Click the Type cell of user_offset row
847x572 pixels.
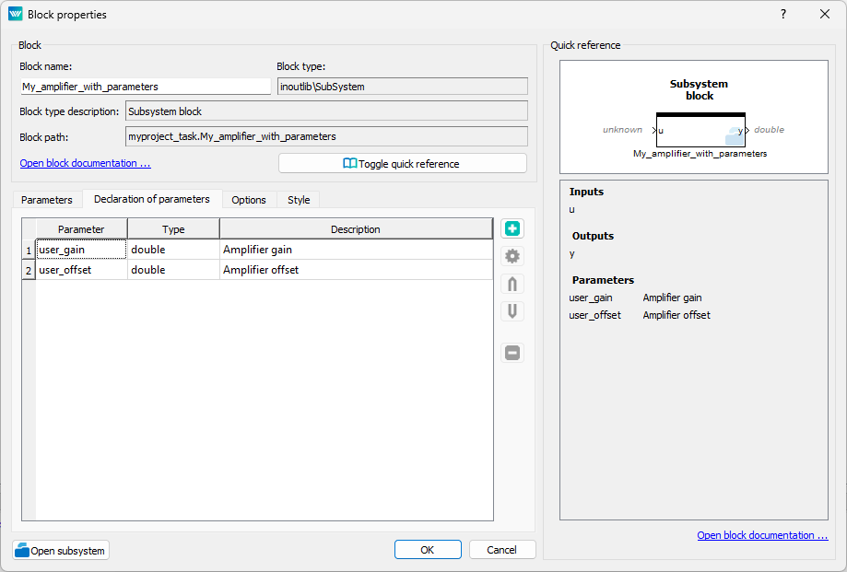coord(173,270)
